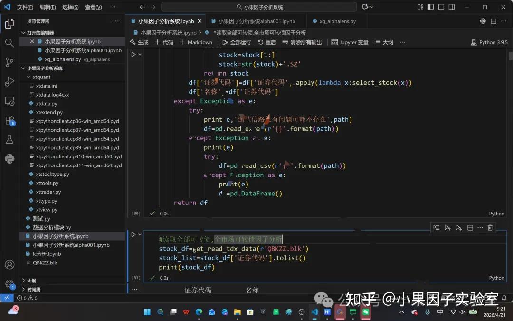Click the command center search box
The height and width of the screenshot is (321, 513).
(259, 7)
